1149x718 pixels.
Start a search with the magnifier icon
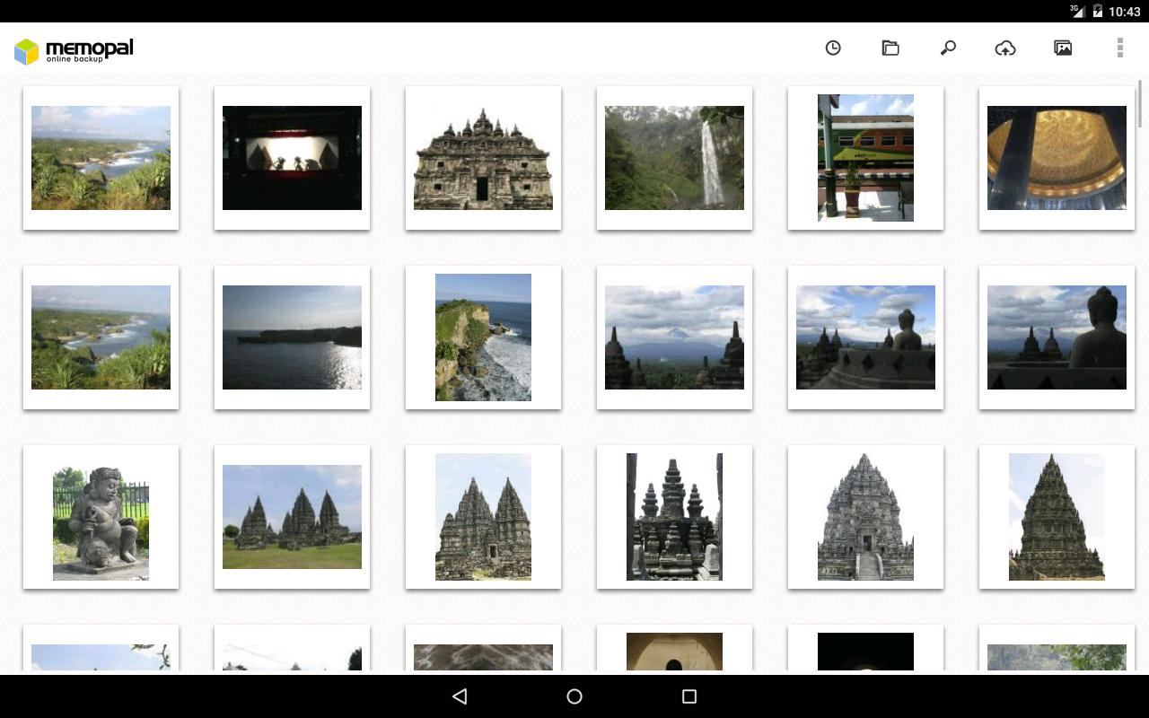[x=948, y=48]
